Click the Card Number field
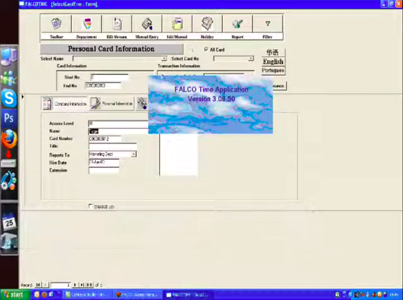 105,139
